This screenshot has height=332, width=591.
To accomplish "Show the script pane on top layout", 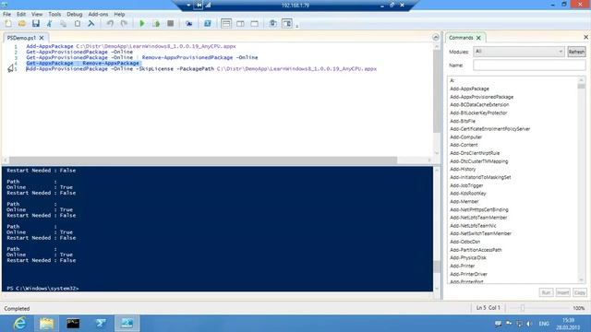I will point(226,24).
